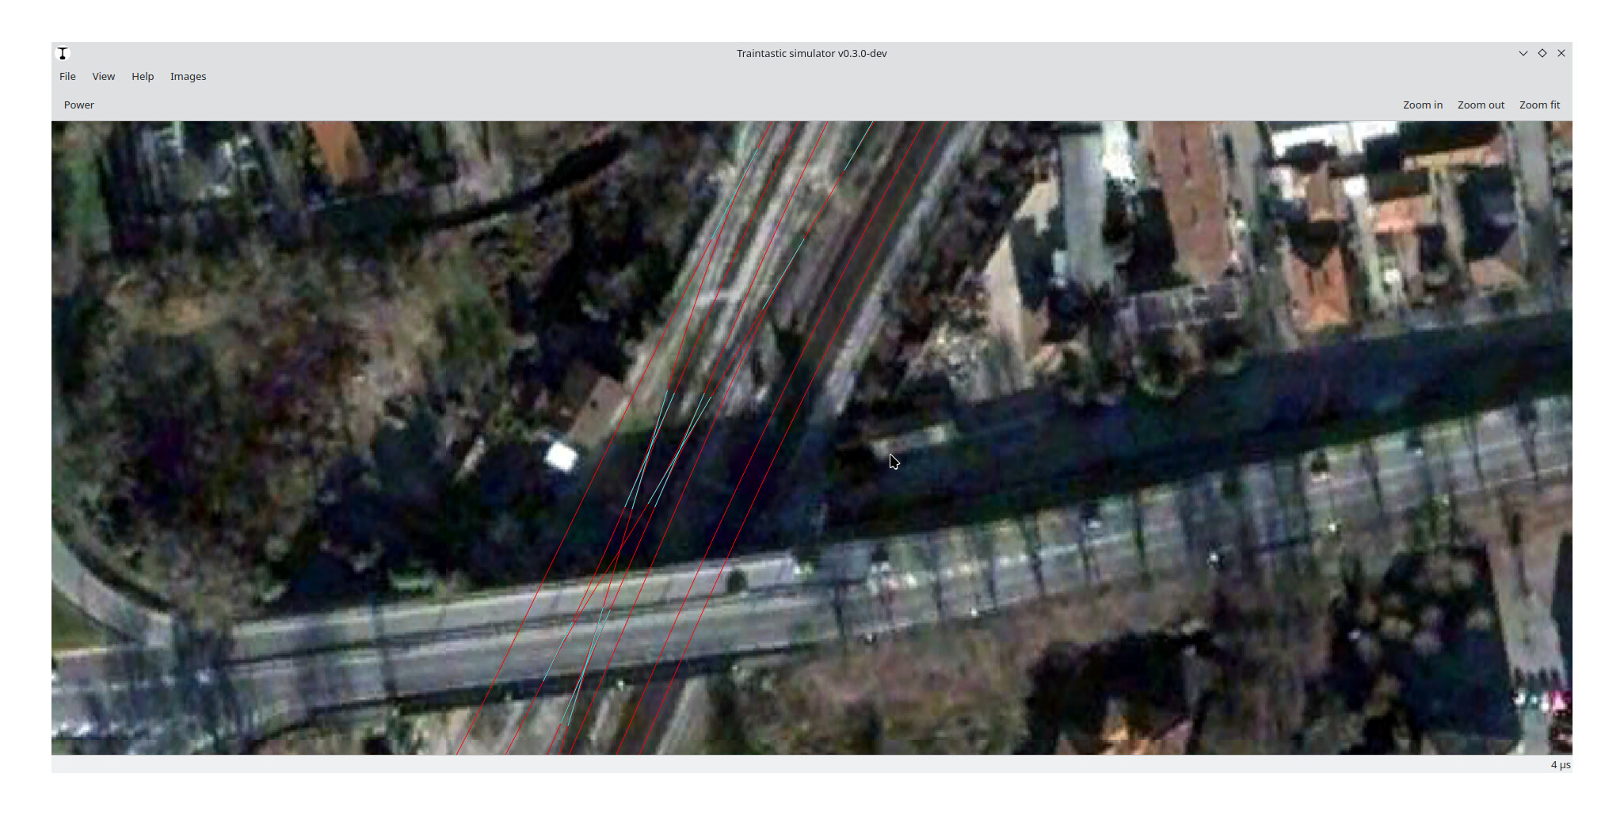This screenshot has width=1624, height=834.
Task: Click the 4 µs status bar readout
Action: (x=1560, y=765)
